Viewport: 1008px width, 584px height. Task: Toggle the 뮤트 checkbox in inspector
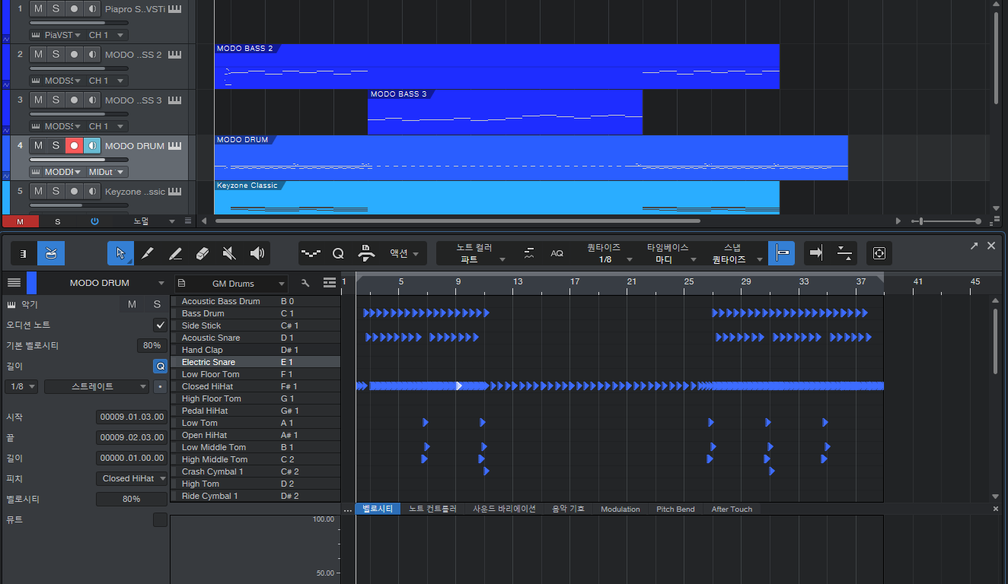(160, 519)
